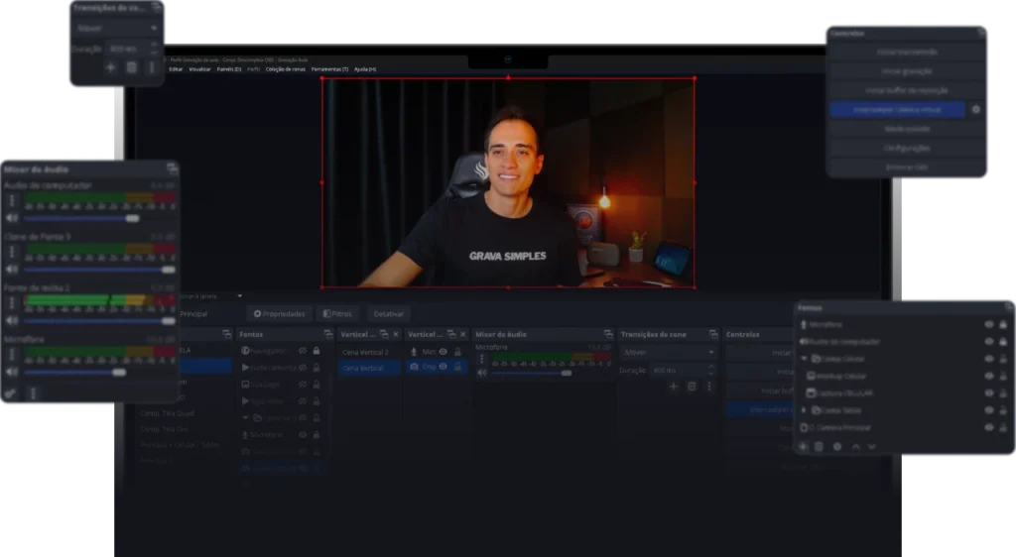The width and height of the screenshot is (1016, 557).
Task: Open Propriedades of the selected source
Action: pyautogui.click(x=279, y=314)
